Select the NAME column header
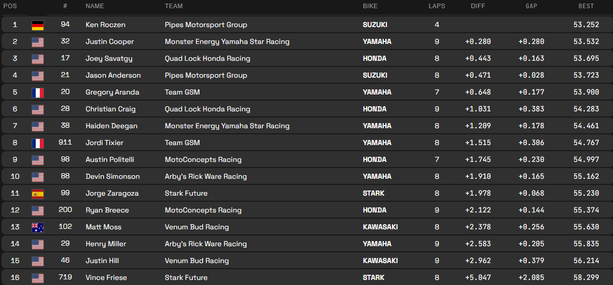This screenshot has width=613, height=285. [x=94, y=6]
